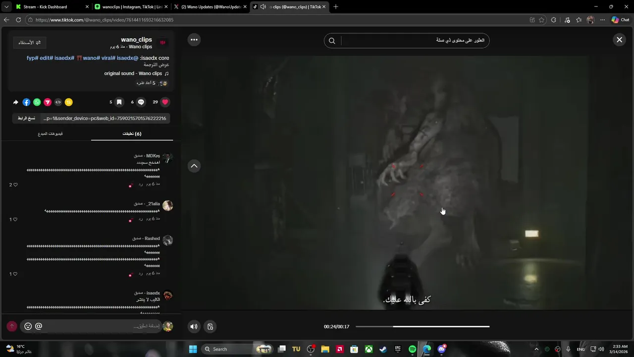Click the red send-to-friends icon
The width and height of the screenshot is (634, 357).
click(x=48, y=102)
